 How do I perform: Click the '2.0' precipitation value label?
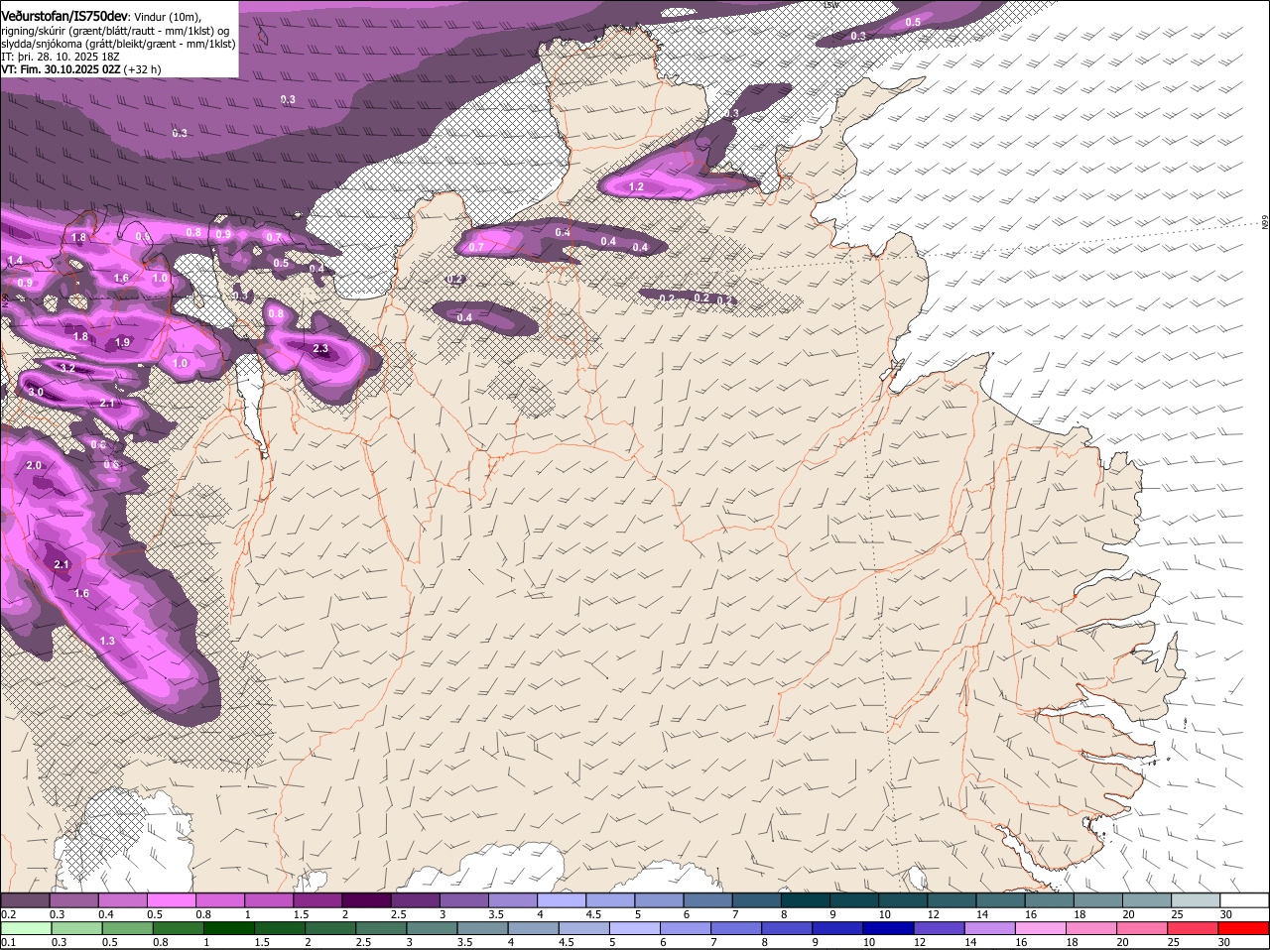coord(34,465)
